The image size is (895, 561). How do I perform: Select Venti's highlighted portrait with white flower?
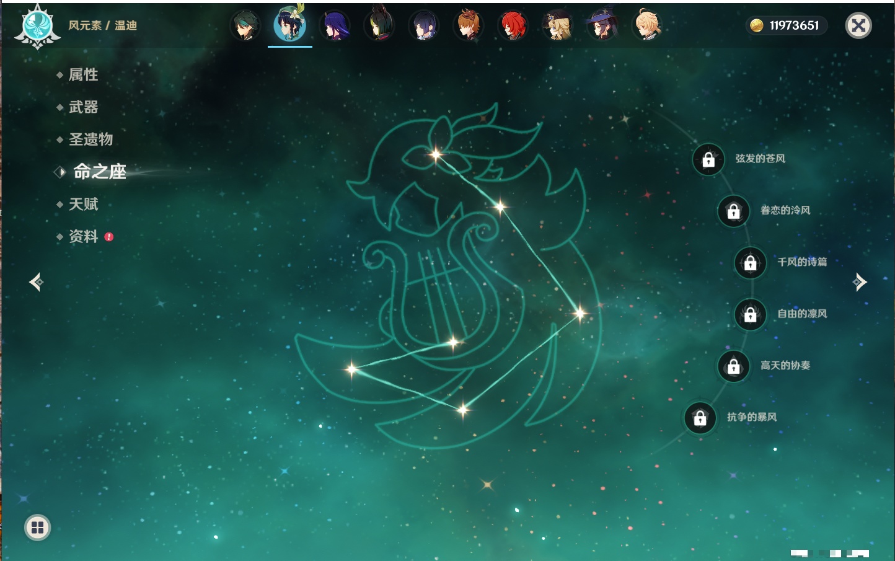[x=290, y=25]
